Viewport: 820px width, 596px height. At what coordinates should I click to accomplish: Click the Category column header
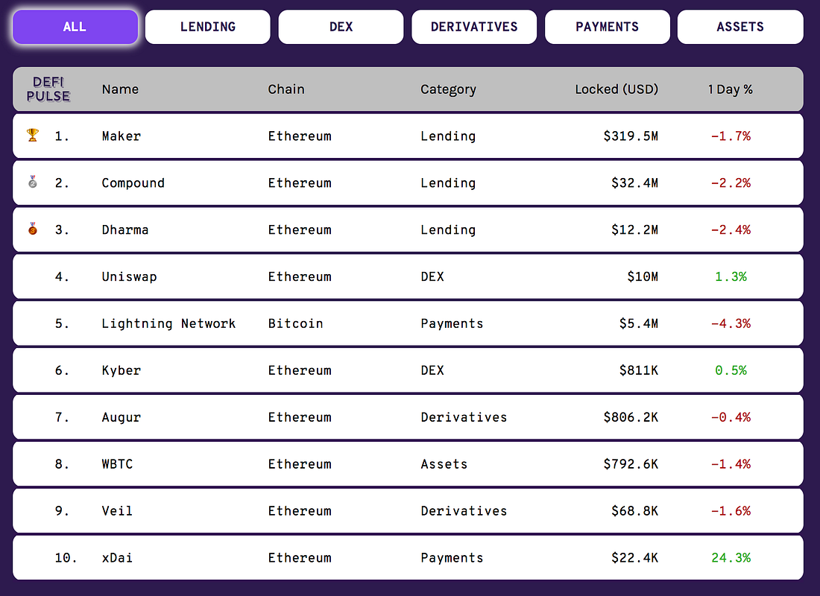coord(448,89)
